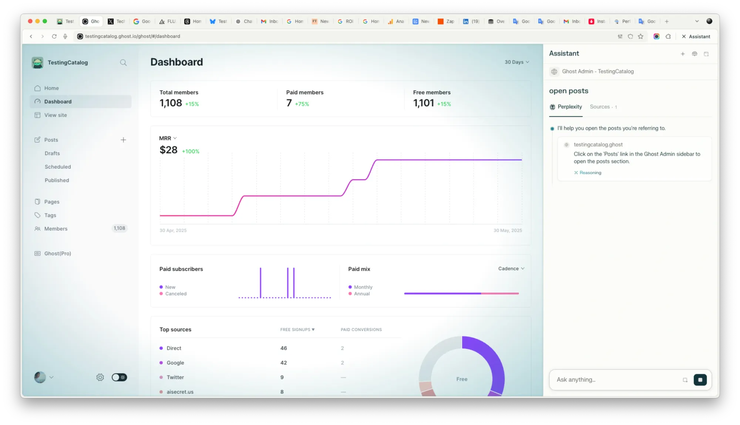Add a new post with plus icon
This screenshot has width=740, height=425.
[123, 140]
